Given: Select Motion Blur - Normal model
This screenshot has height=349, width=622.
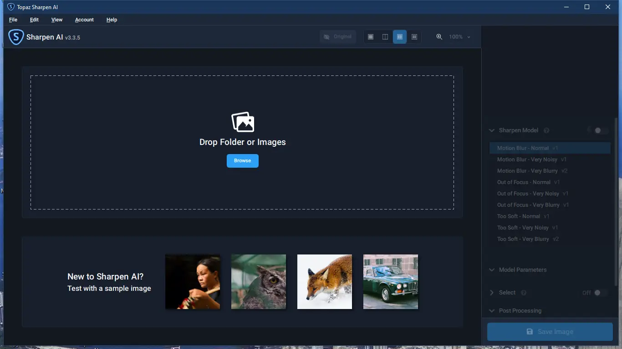Looking at the screenshot, I should point(550,148).
